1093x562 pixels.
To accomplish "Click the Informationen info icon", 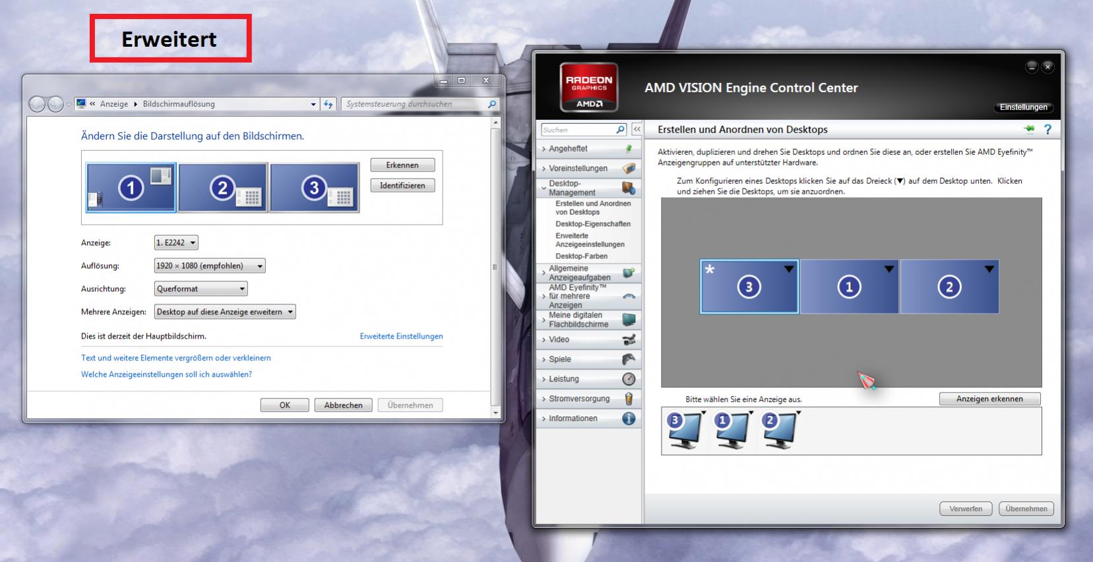I will click(x=629, y=418).
